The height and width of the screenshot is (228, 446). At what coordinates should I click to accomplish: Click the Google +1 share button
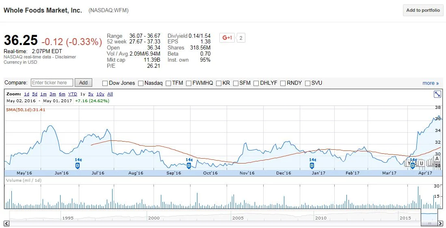[227, 37]
